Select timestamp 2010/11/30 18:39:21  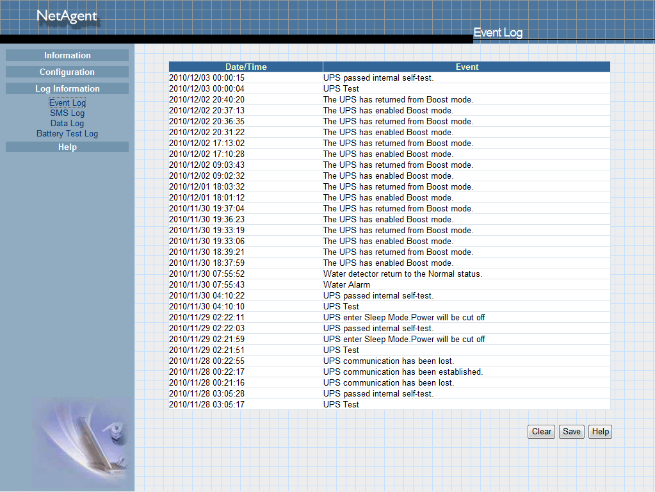tap(207, 252)
